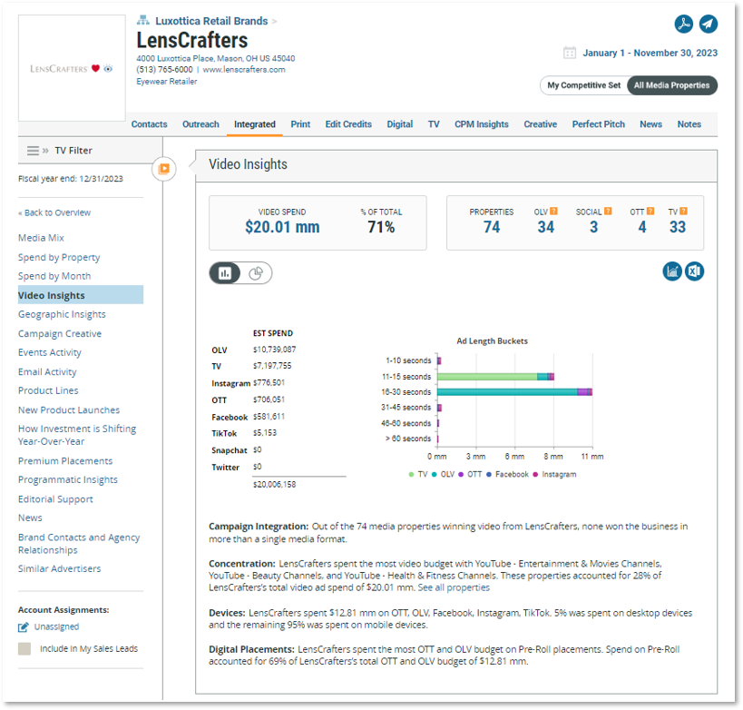The height and width of the screenshot is (710, 743).
Task: Export data to Excel icon
Action: click(694, 271)
